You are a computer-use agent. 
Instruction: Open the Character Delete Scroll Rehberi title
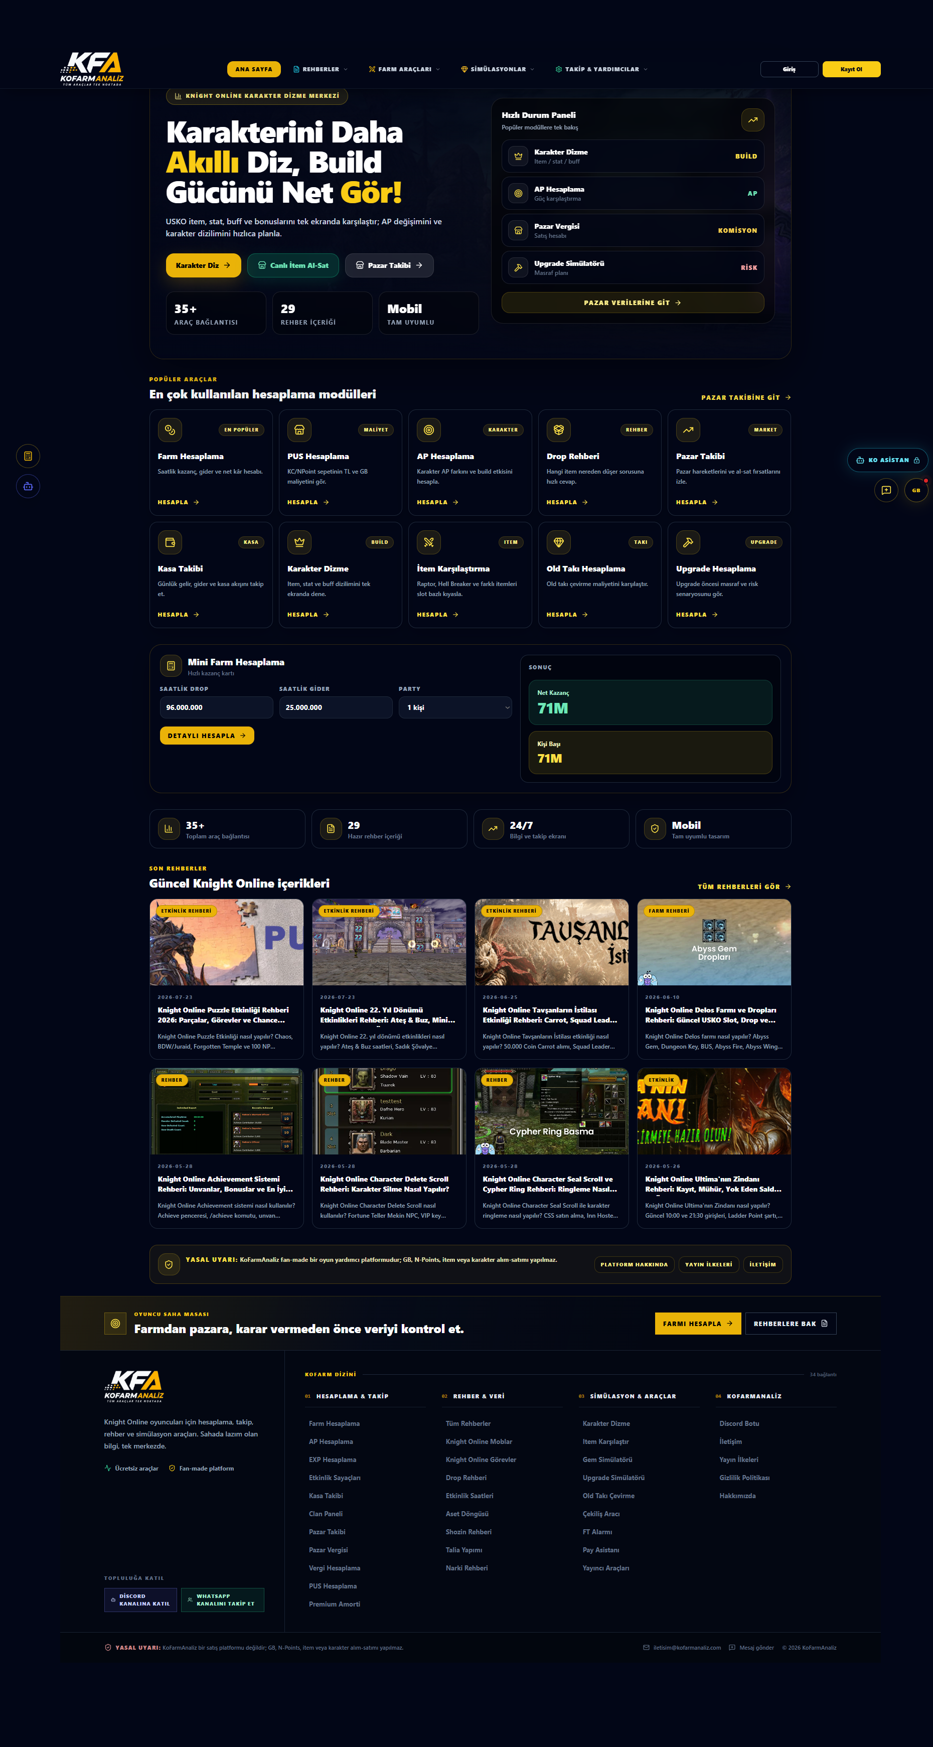[x=384, y=1184]
